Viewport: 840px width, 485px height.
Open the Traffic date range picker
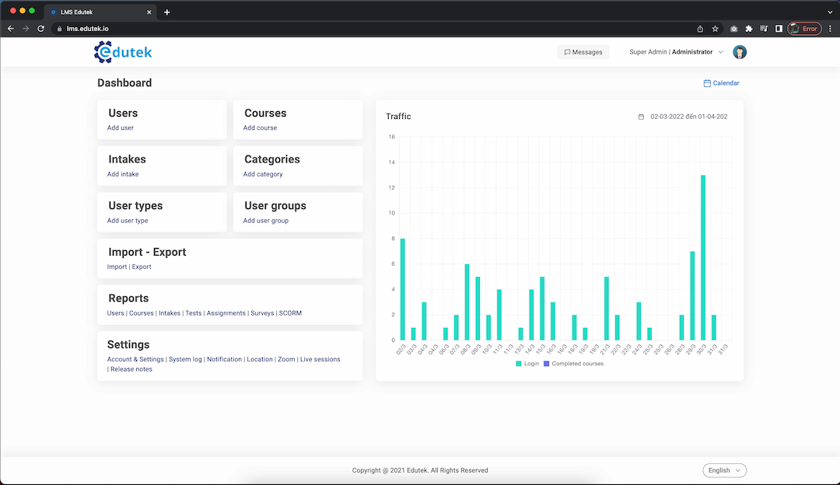683,117
